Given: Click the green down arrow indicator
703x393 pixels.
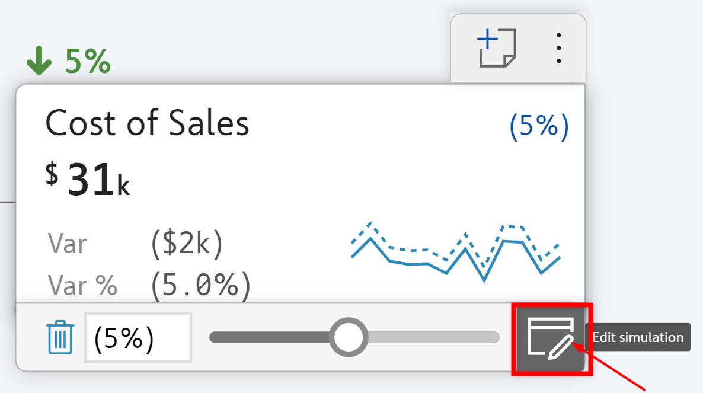Looking at the screenshot, I should pyautogui.click(x=39, y=60).
